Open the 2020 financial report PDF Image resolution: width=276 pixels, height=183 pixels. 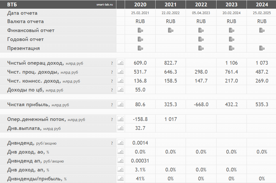pos(140,30)
